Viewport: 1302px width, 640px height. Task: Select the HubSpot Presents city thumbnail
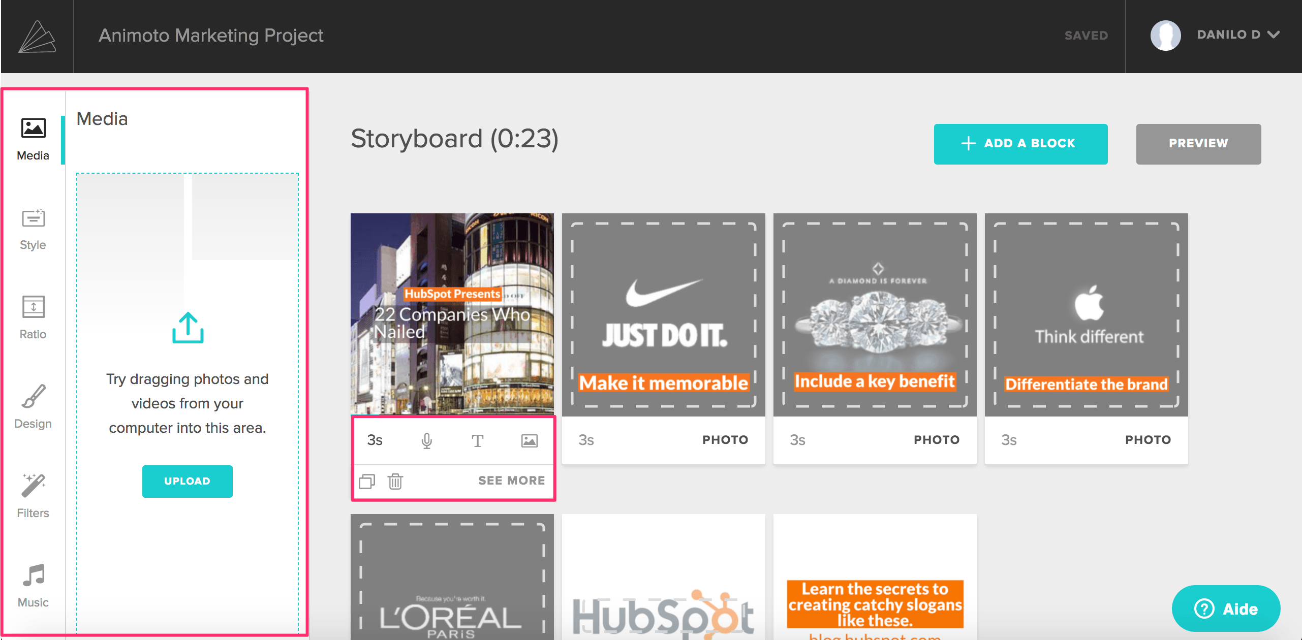coord(452,314)
